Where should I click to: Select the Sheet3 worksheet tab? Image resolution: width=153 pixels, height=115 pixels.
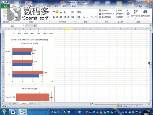[32, 103]
